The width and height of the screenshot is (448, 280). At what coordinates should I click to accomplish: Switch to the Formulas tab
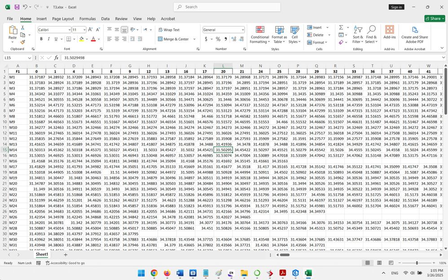pos(88,18)
